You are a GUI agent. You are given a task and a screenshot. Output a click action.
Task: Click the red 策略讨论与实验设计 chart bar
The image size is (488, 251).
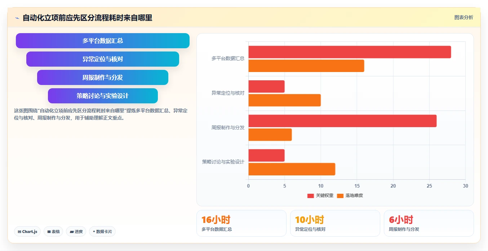coord(266,155)
